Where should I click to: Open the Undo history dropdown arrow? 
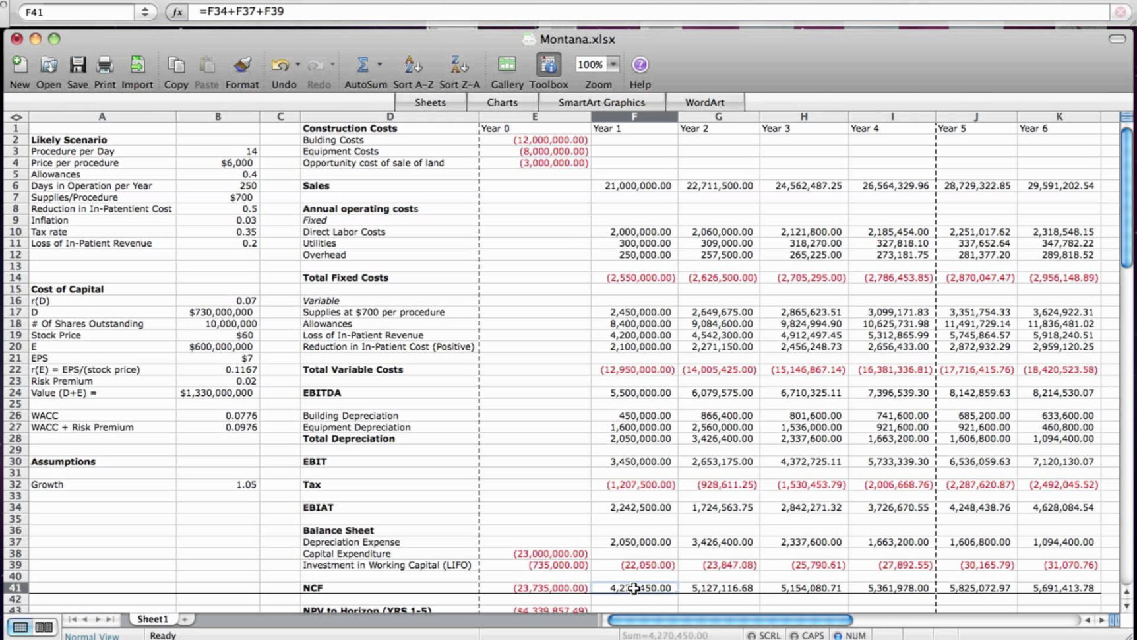[297, 64]
